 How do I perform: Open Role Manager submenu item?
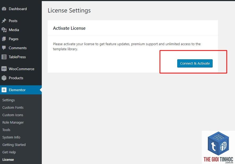(13, 122)
